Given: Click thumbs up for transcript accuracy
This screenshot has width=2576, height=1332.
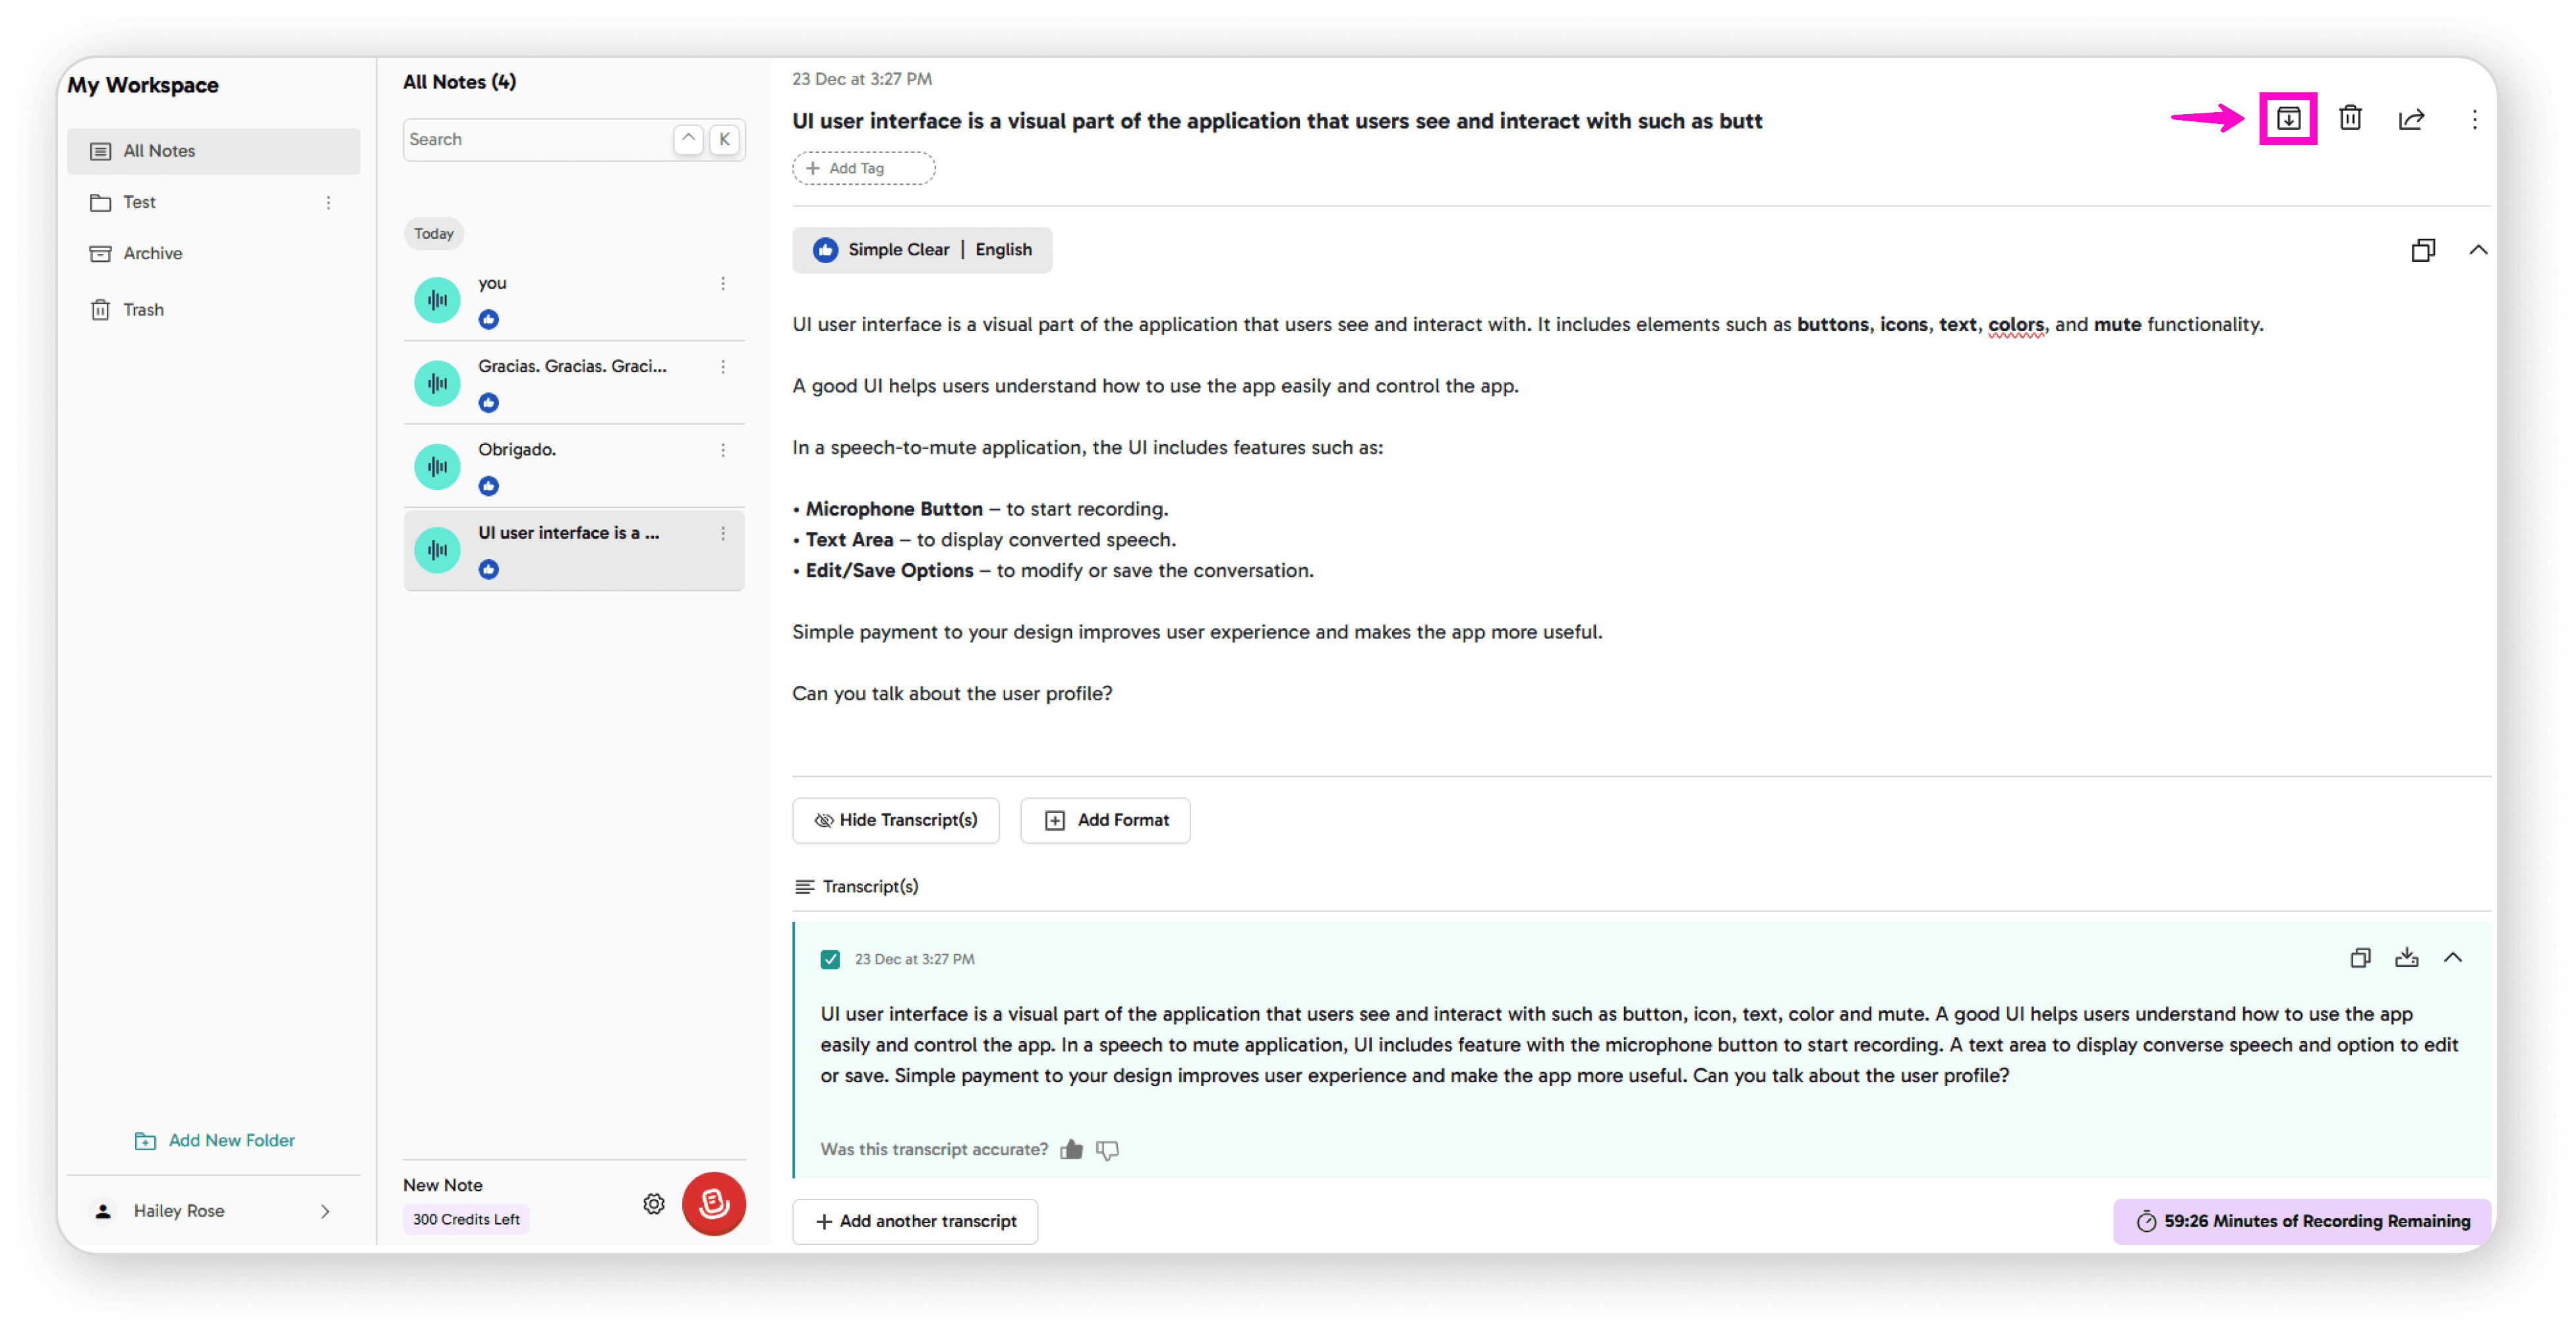Looking at the screenshot, I should [1071, 1149].
